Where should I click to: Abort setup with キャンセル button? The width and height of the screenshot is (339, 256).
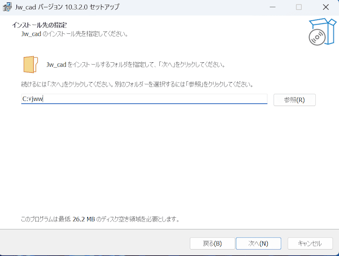pos(310,243)
